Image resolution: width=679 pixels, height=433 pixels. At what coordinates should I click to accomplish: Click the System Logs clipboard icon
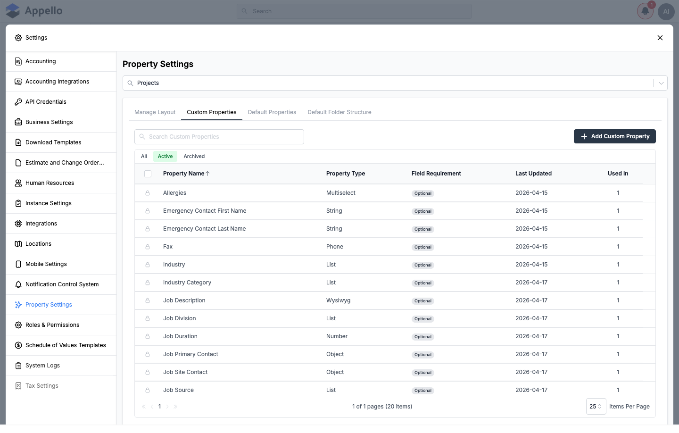coord(18,366)
